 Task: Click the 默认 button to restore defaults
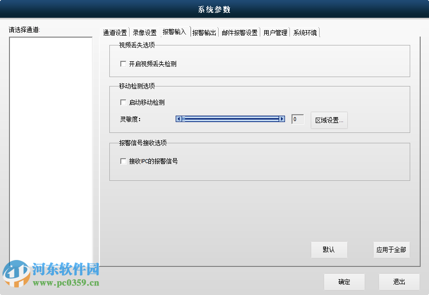coord(329,250)
